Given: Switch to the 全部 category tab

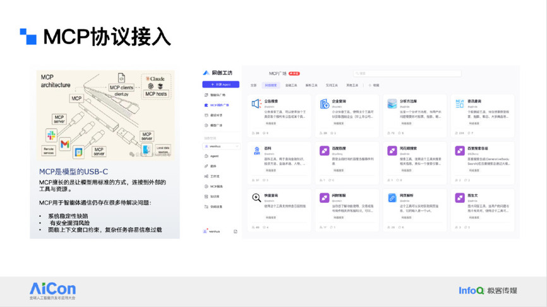Looking at the screenshot, I should point(254,85).
